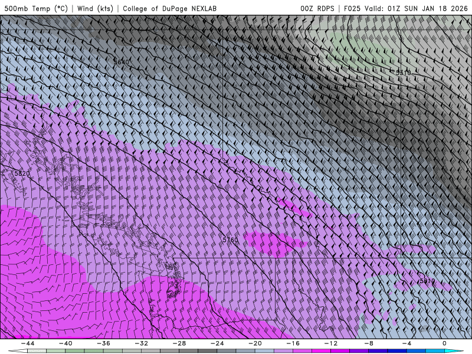Click the 'Valid: 01Z SUN JAN 18 2026' text
The height and width of the screenshot is (354, 472).
point(417,8)
